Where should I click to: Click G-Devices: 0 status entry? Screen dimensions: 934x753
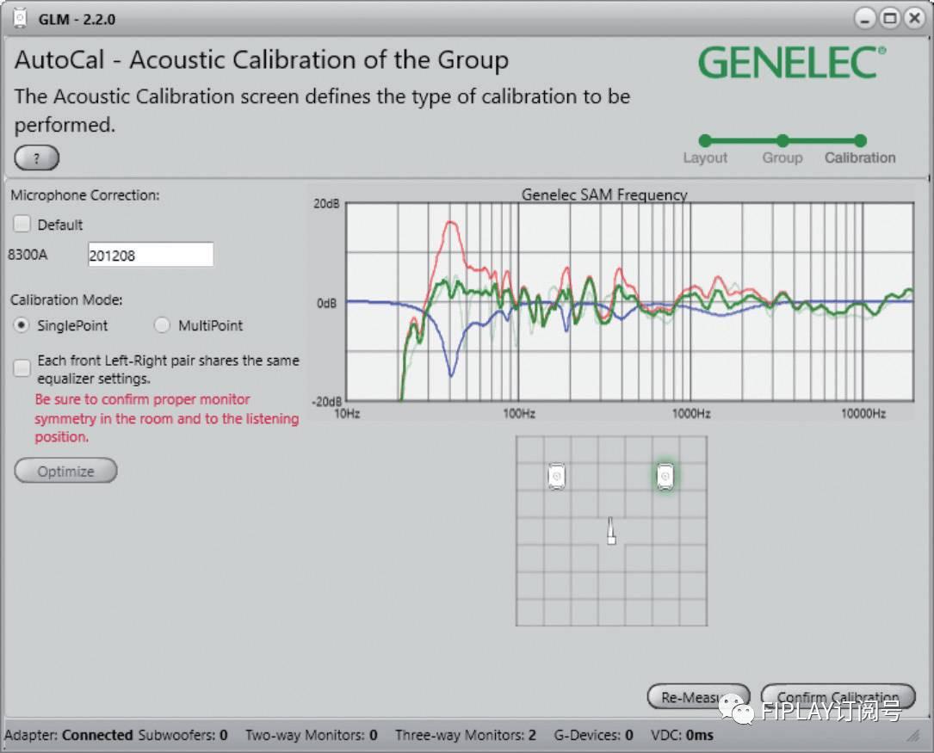point(593,735)
